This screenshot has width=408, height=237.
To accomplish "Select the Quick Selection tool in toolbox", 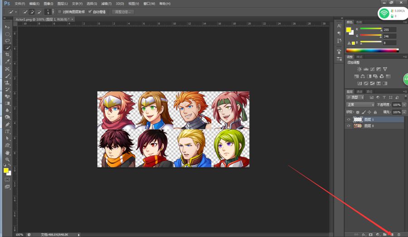I will pyautogui.click(x=7, y=48).
